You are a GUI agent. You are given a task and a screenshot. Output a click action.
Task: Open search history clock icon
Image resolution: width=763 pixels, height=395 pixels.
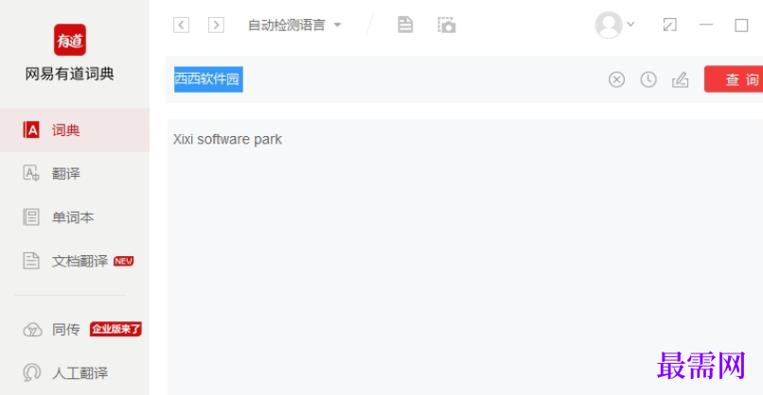pyautogui.click(x=648, y=79)
